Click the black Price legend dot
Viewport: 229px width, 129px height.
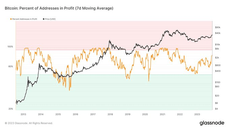(43, 19)
